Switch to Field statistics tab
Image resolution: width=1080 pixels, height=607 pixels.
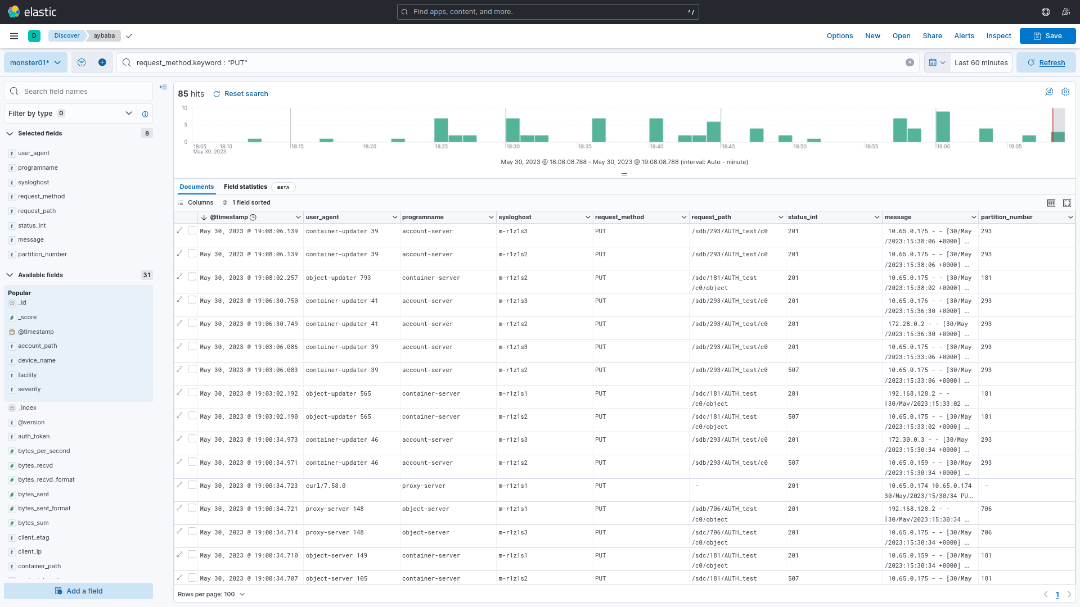pos(245,187)
